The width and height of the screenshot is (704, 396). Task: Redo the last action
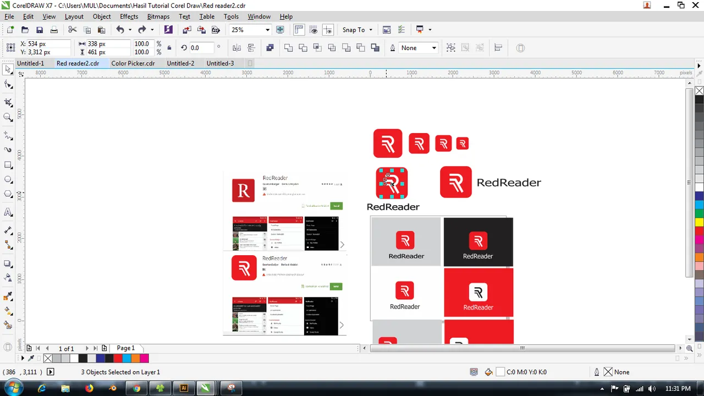coord(142,30)
